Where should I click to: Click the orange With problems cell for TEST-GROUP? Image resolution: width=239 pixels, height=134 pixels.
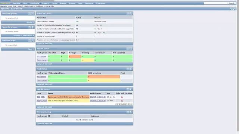104,77
